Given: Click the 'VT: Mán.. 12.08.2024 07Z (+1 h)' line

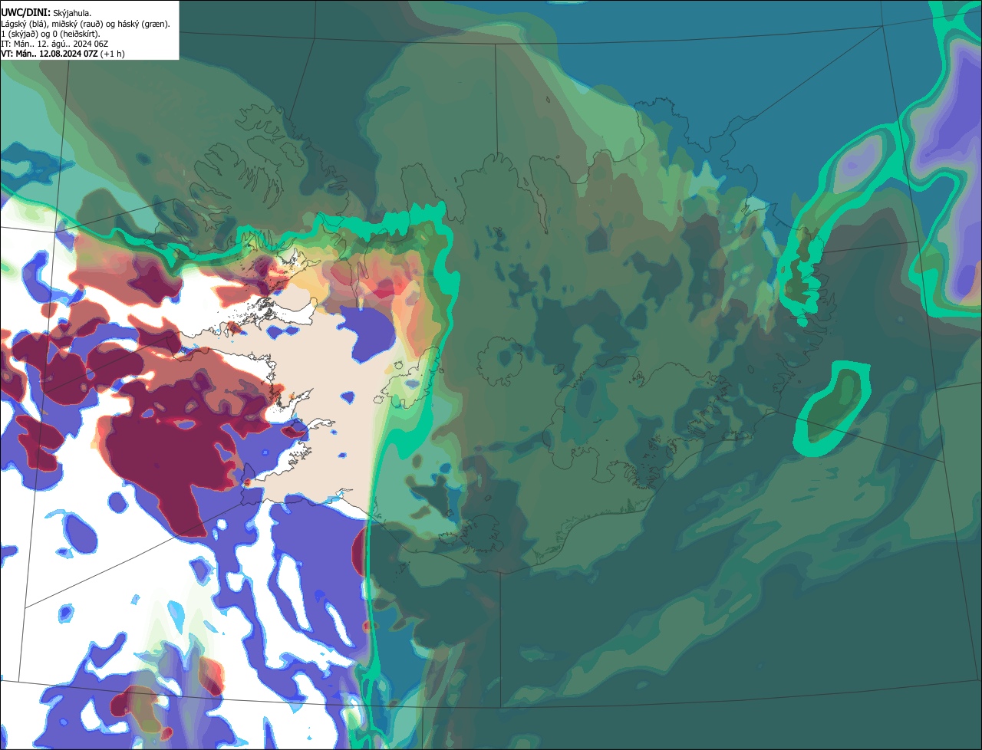Looking at the screenshot, I should (x=62, y=53).
